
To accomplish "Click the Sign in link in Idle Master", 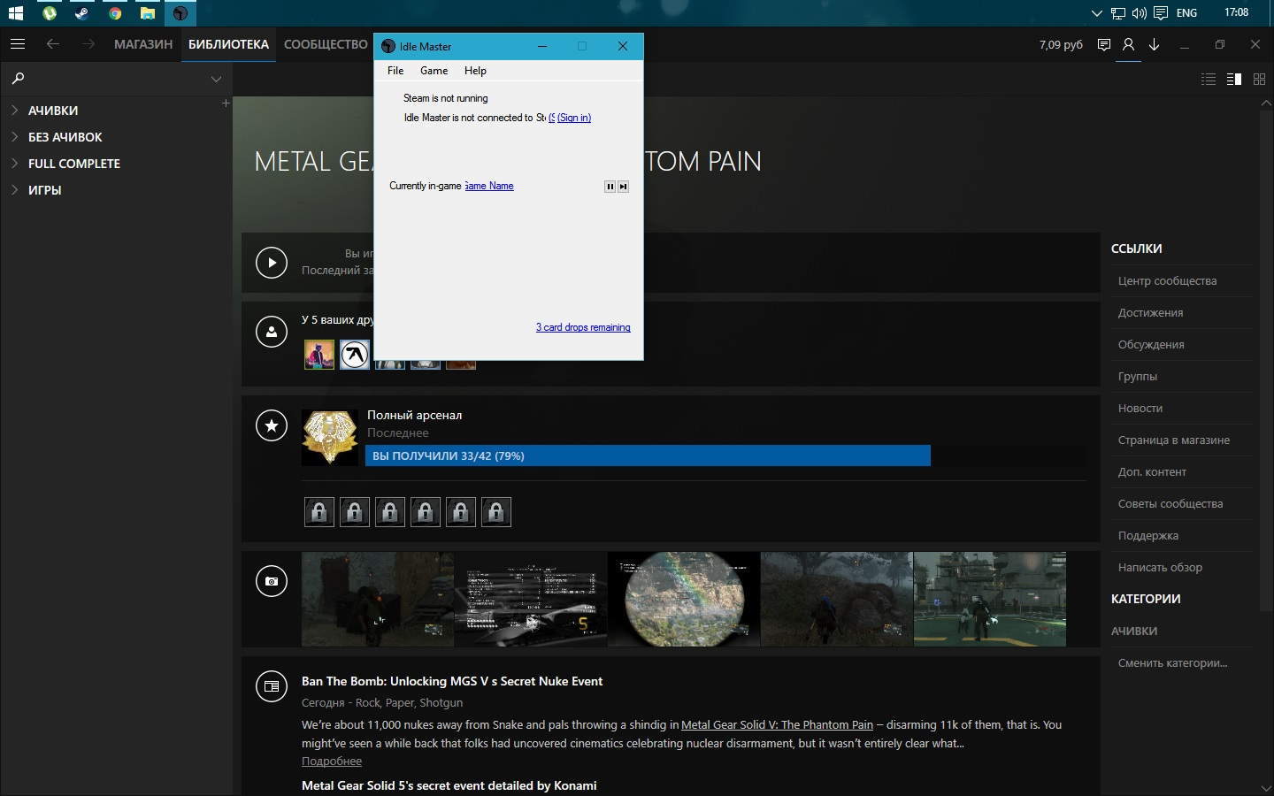I will click(574, 118).
